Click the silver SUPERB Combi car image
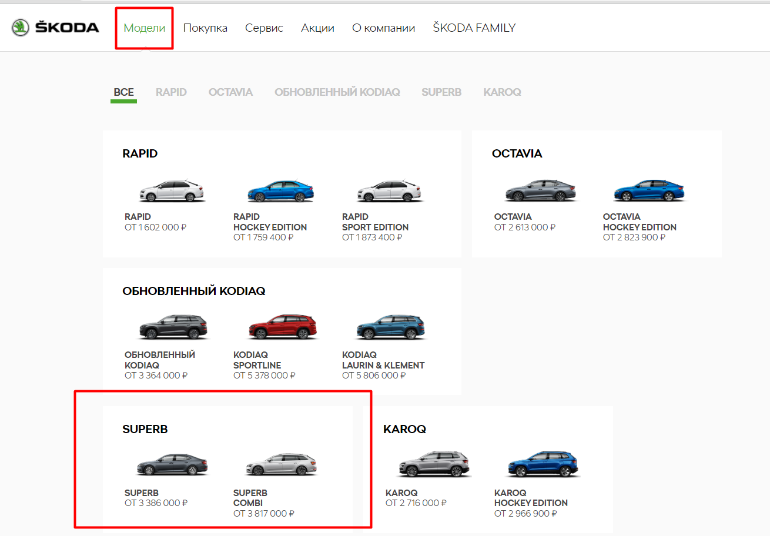This screenshot has width=770, height=536. [281, 465]
